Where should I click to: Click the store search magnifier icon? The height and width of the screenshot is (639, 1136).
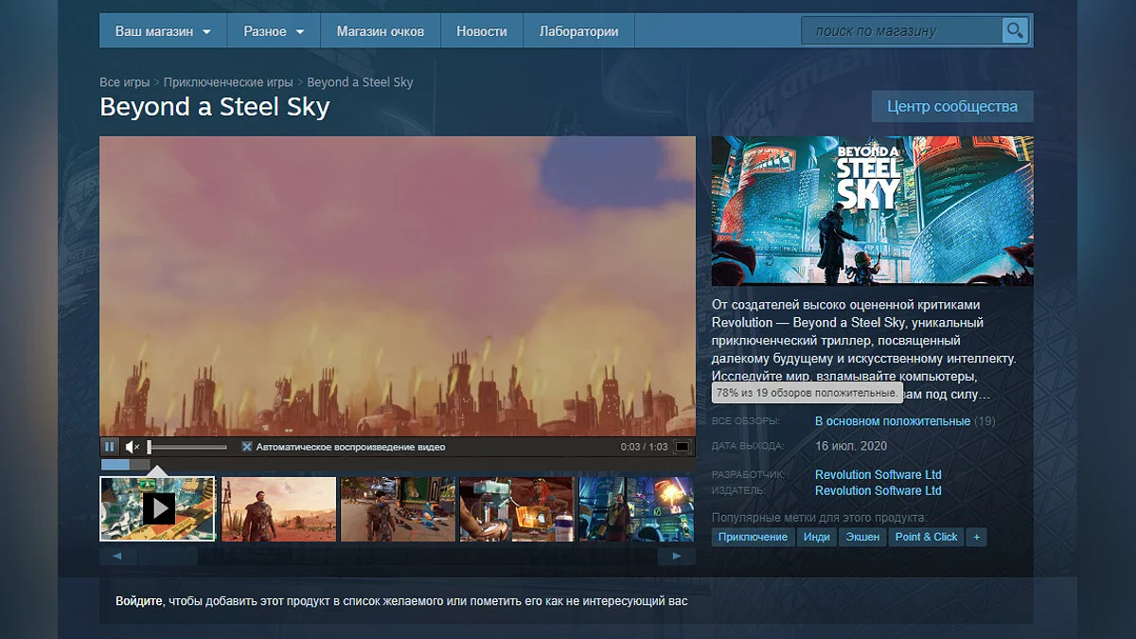1015,31
